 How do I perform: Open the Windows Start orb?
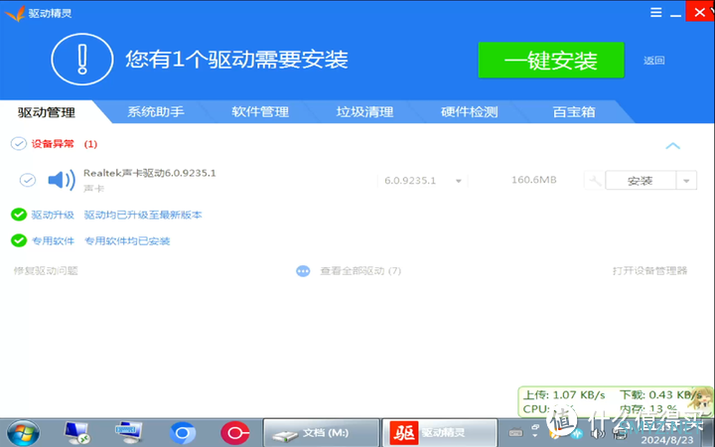tap(23, 433)
